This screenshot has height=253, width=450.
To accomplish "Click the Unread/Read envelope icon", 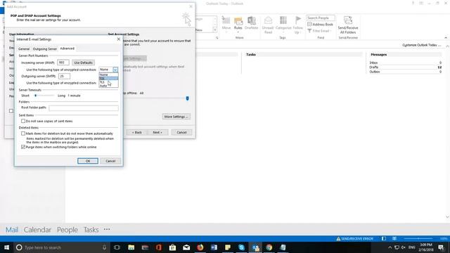I will pyautogui.click(x=268, y=25).
